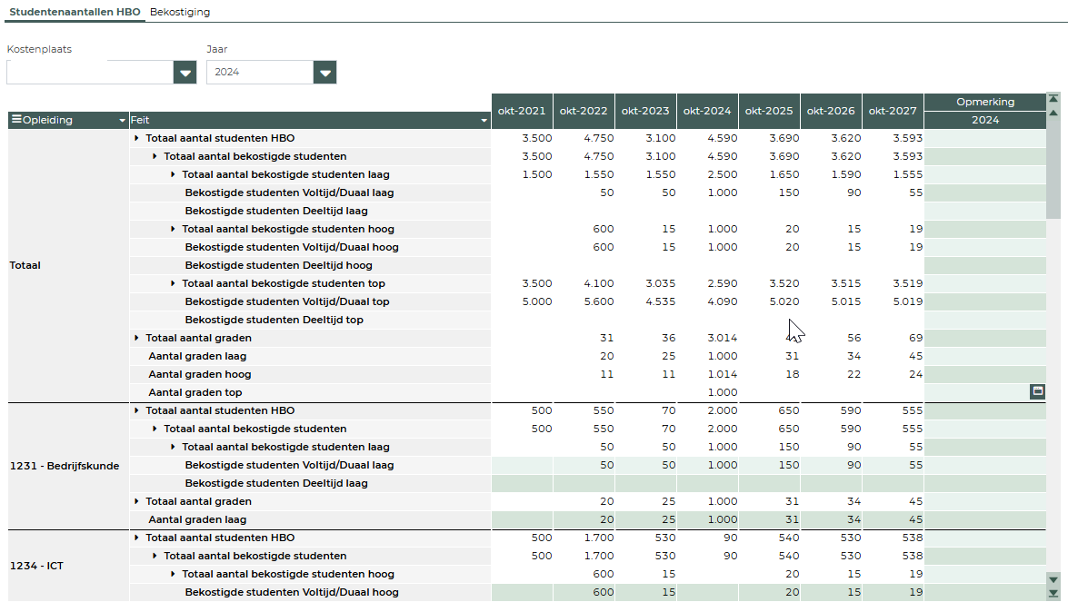Click the scroll down arrow in table scrollbar
Screen dimensions: 1068x612
pyautogui.click(x=1053, y=579)
